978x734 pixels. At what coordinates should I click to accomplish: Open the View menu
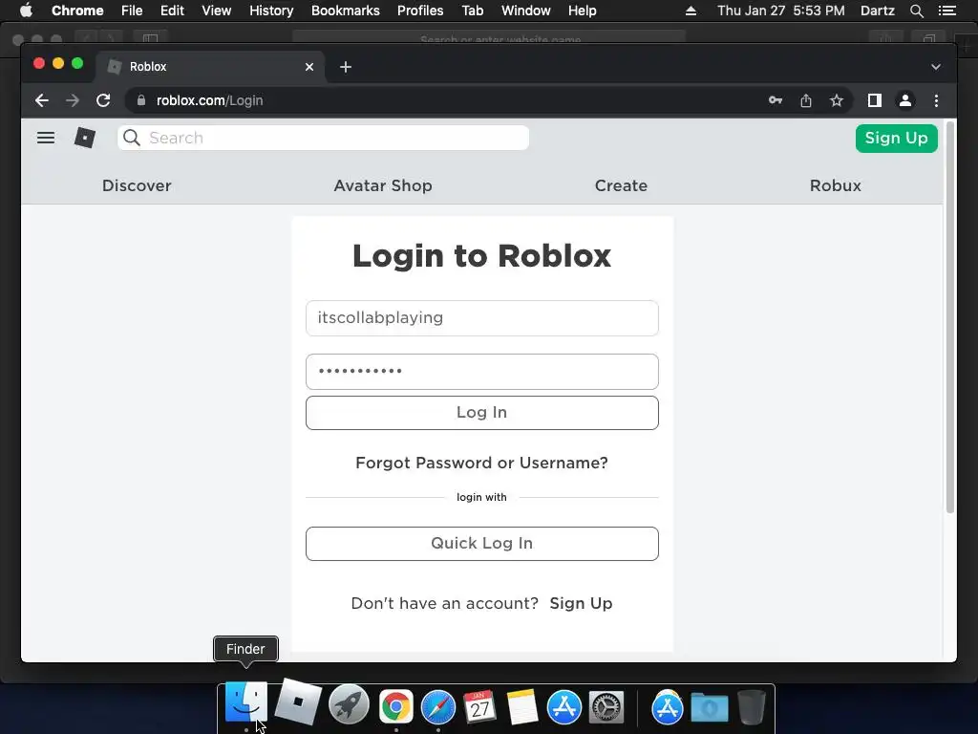pyautogui.click(x=217, y=11)
